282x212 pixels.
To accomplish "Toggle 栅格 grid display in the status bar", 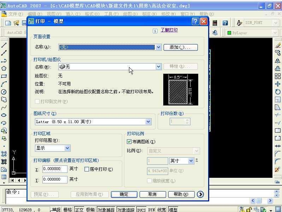I will 67,210.
